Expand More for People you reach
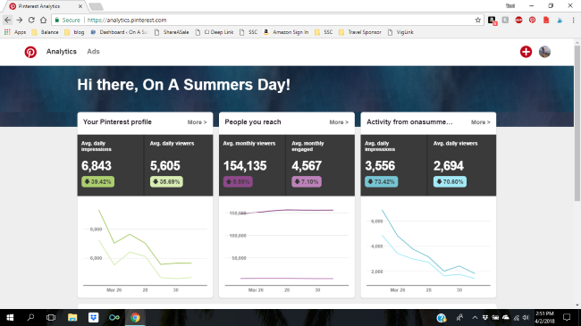 pos(339,122)
